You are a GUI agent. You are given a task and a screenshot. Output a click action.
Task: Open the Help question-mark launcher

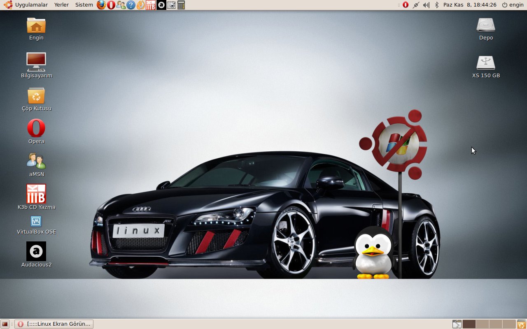(131, 5)
